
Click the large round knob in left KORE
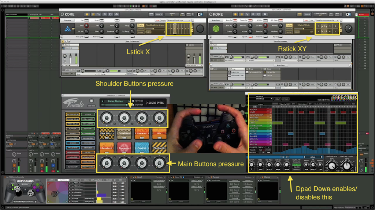[200, 29]
